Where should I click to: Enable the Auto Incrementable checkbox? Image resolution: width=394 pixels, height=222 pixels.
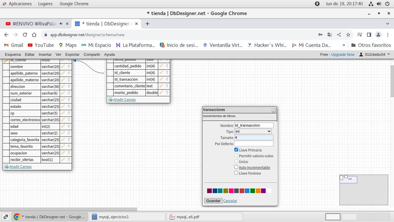[x=236, y=167]
